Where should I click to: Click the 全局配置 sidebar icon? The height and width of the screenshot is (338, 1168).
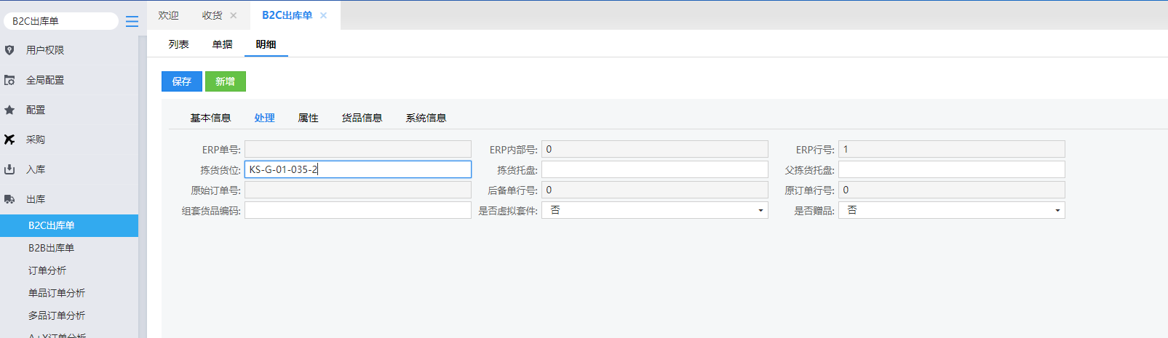tap(9, 80)
